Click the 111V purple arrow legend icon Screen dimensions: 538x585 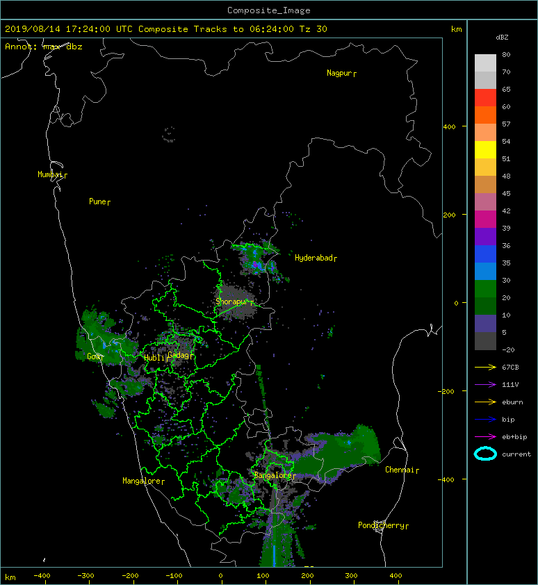[x=485, y=385]
